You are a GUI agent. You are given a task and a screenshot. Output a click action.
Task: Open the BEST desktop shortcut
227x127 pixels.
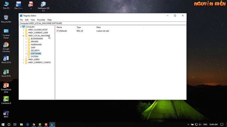[x=6, y=114]
